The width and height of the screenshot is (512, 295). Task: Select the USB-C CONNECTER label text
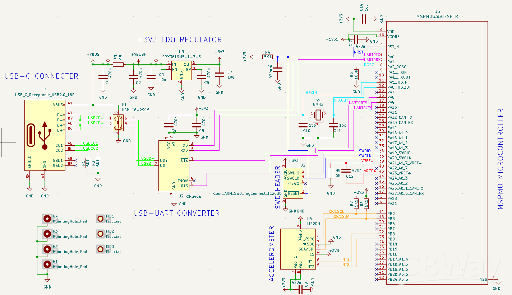pos(41,76)
